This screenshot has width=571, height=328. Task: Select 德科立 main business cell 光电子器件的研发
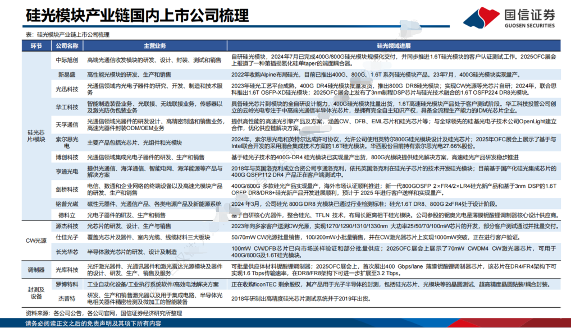126,215
